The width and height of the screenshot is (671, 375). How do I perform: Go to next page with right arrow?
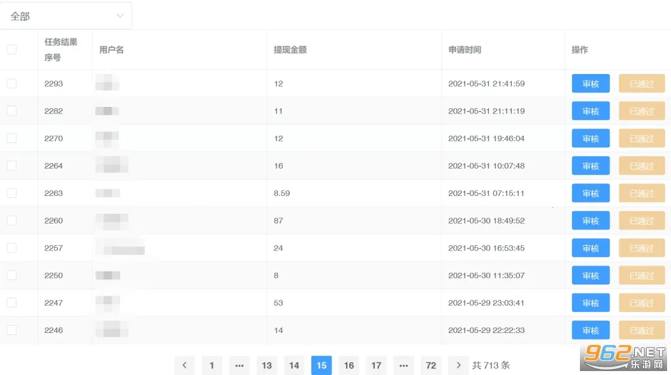click(x=458, y=365)
